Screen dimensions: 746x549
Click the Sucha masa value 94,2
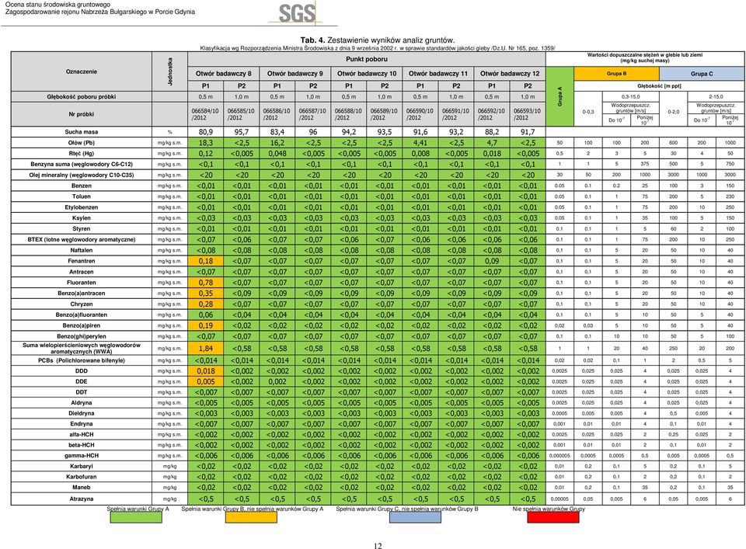pos(349,132)
